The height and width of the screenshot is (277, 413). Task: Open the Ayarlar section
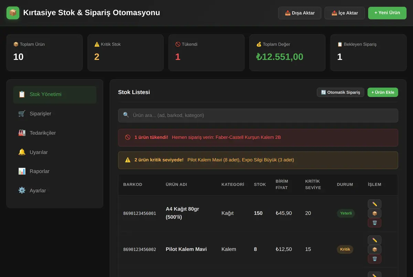click(55, 191)
